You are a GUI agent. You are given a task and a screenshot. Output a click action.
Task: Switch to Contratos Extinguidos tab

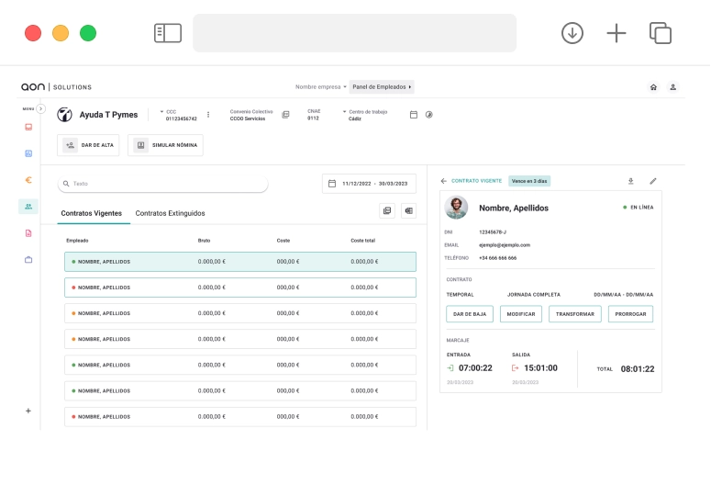[170, 213]
